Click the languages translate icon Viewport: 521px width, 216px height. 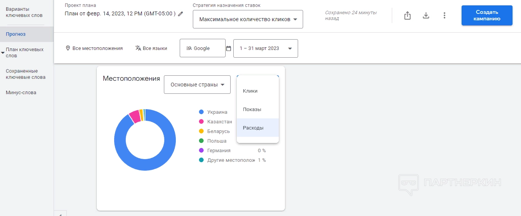138,48
